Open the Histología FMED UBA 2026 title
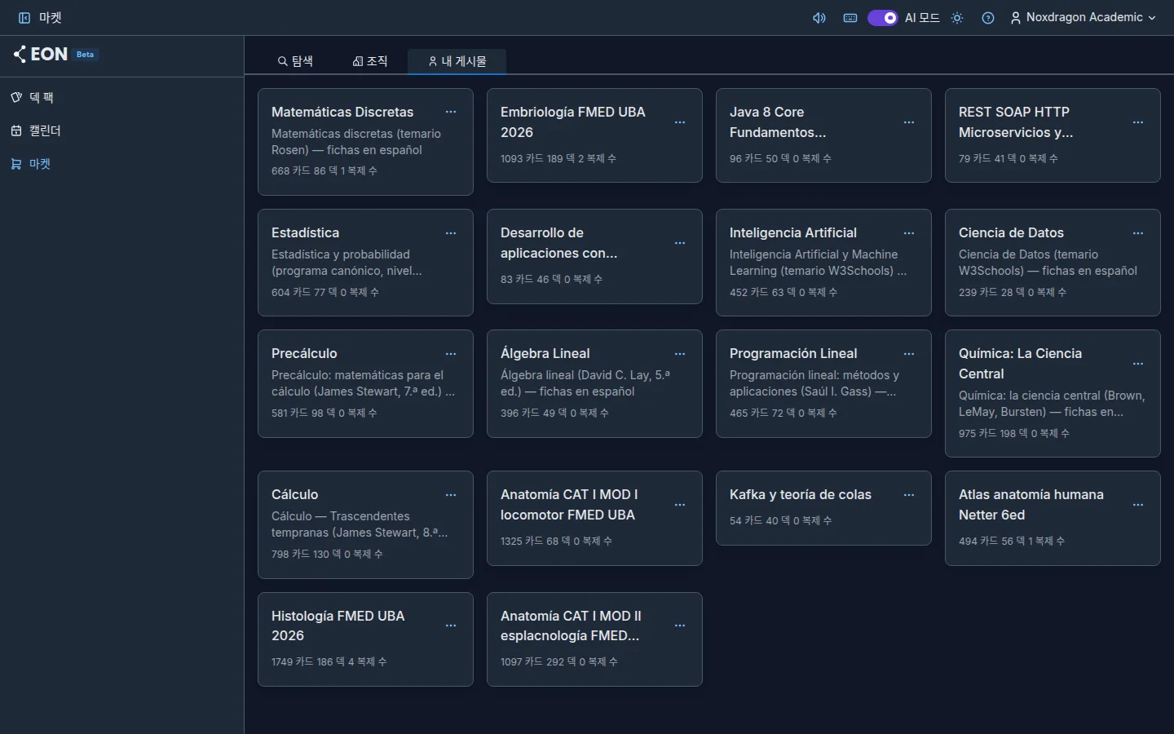1174x734 pixels. 338,626
